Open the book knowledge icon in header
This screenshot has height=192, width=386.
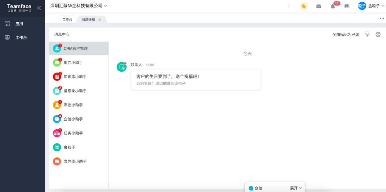[x=347, y=6]
